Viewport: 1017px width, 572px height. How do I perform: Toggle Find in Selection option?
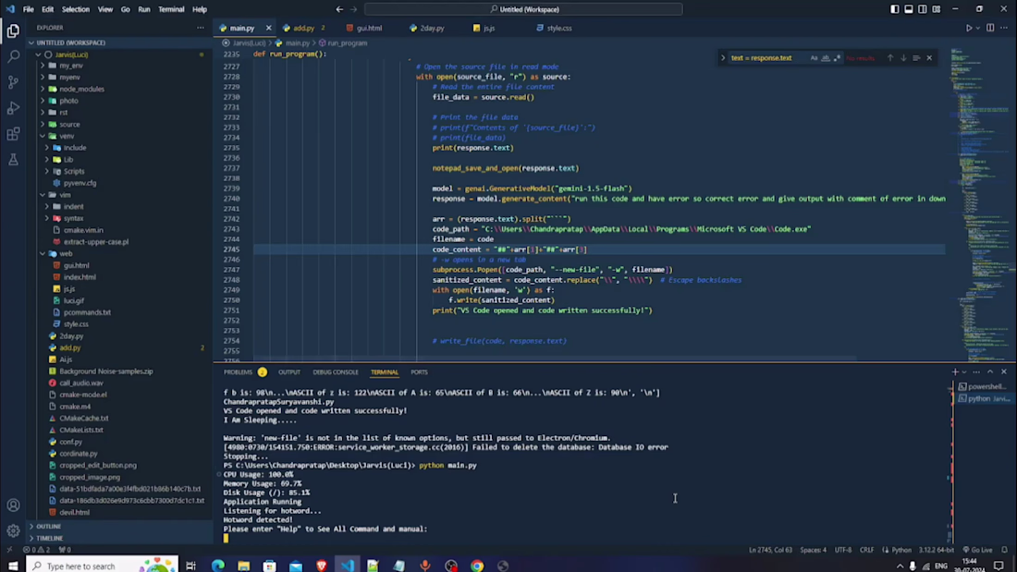pyautogui.click(x=916, y=57)
